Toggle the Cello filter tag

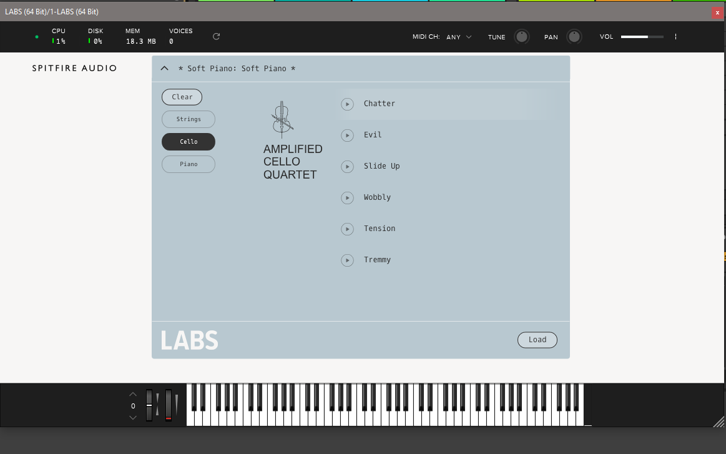pyautogui.click(x=189, y=142)
